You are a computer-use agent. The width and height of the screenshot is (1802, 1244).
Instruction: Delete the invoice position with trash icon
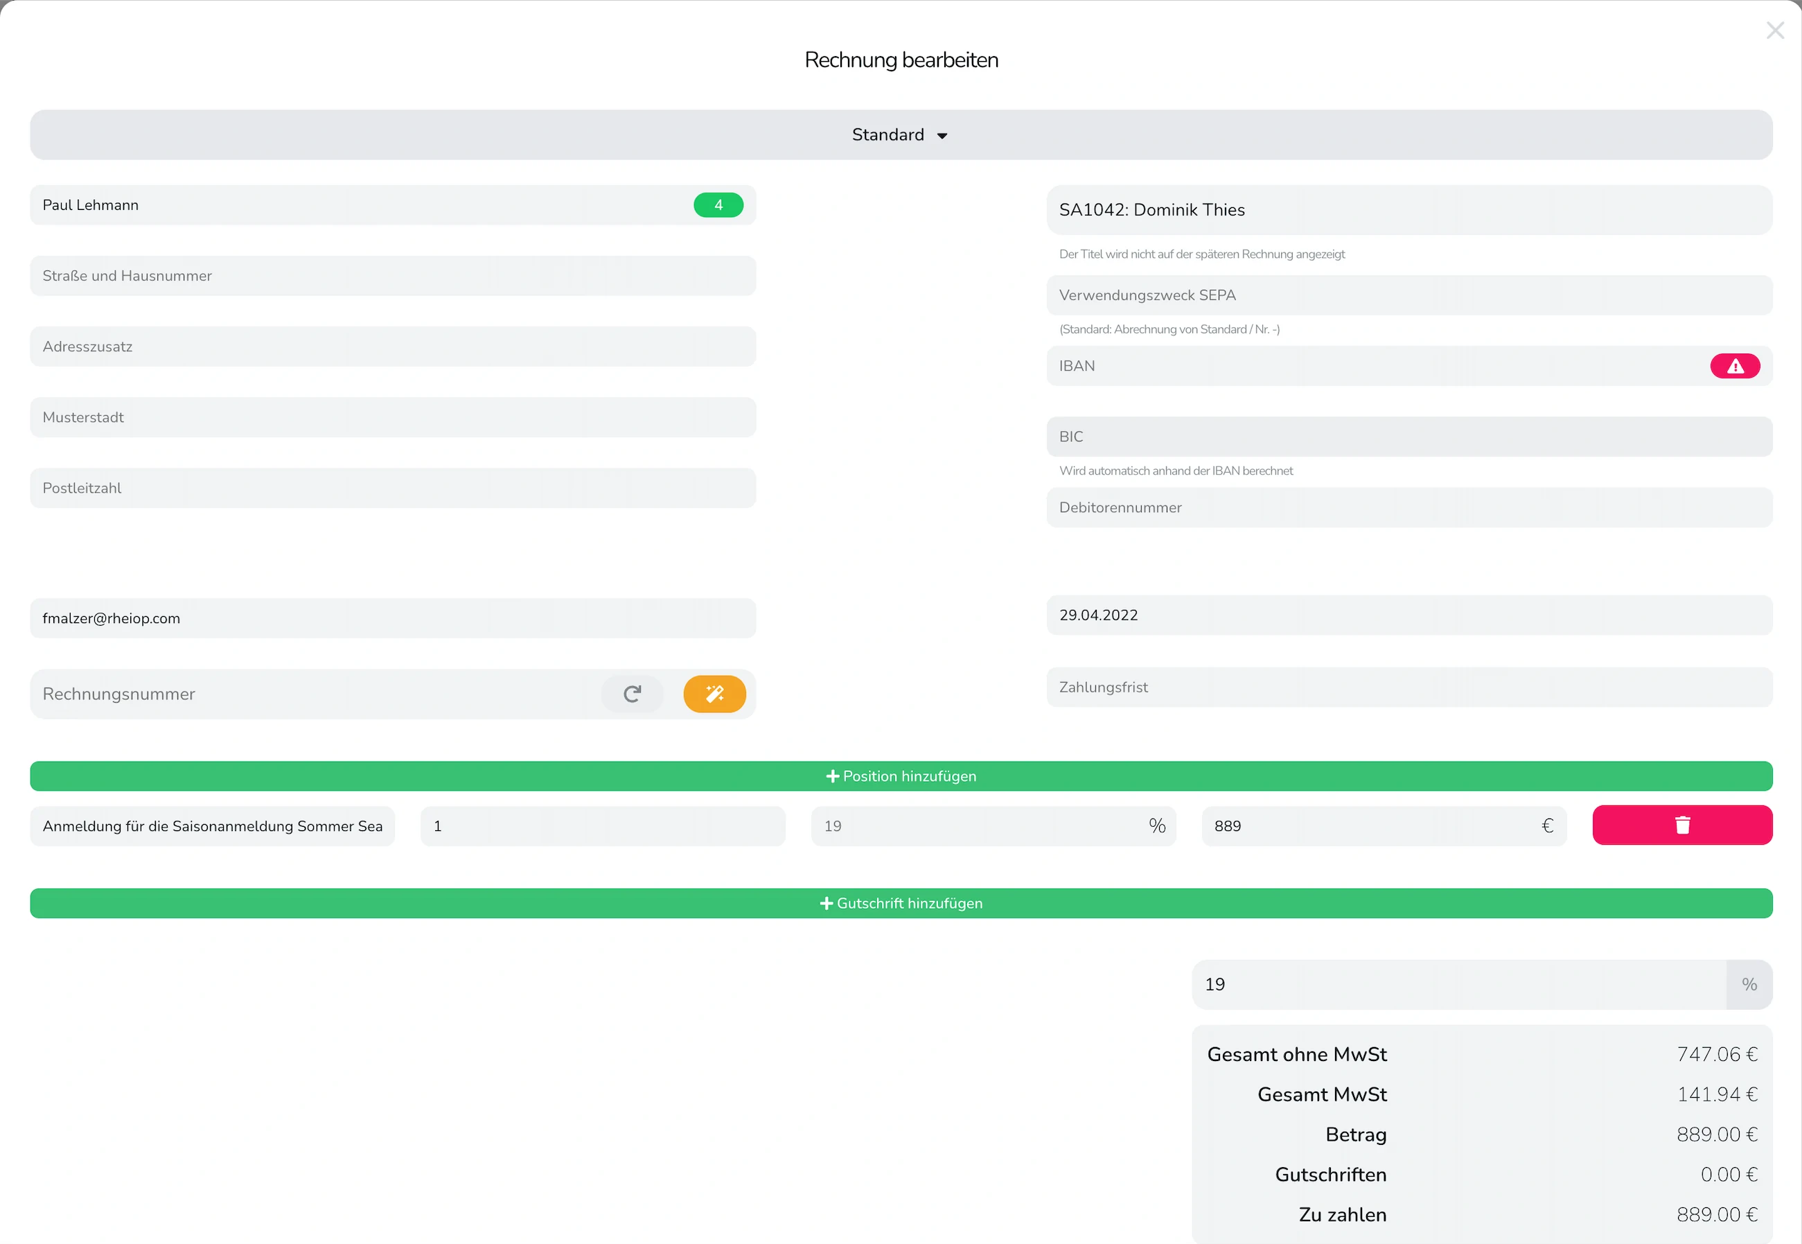click(1681, 825)
